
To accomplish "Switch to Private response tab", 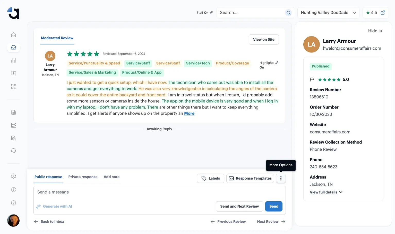I will [83, 177].
